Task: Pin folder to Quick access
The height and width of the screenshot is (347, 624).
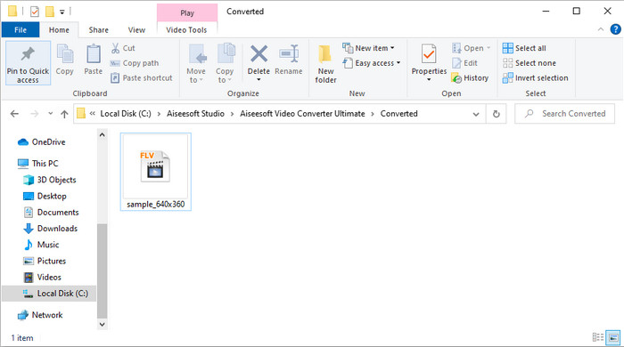Action: pos(28,63)
